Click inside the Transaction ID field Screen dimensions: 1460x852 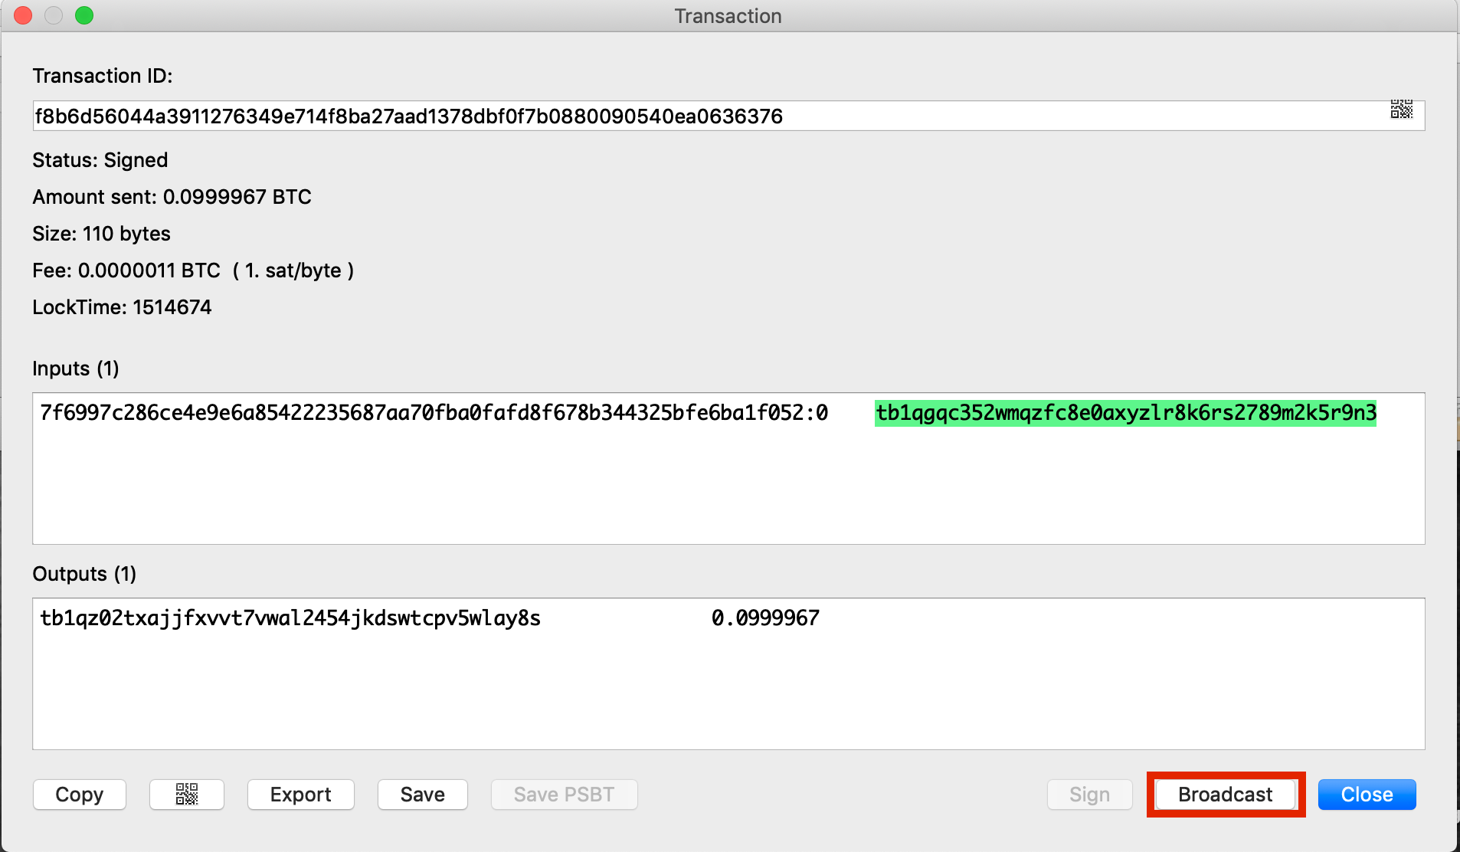[x=728, y=116]
